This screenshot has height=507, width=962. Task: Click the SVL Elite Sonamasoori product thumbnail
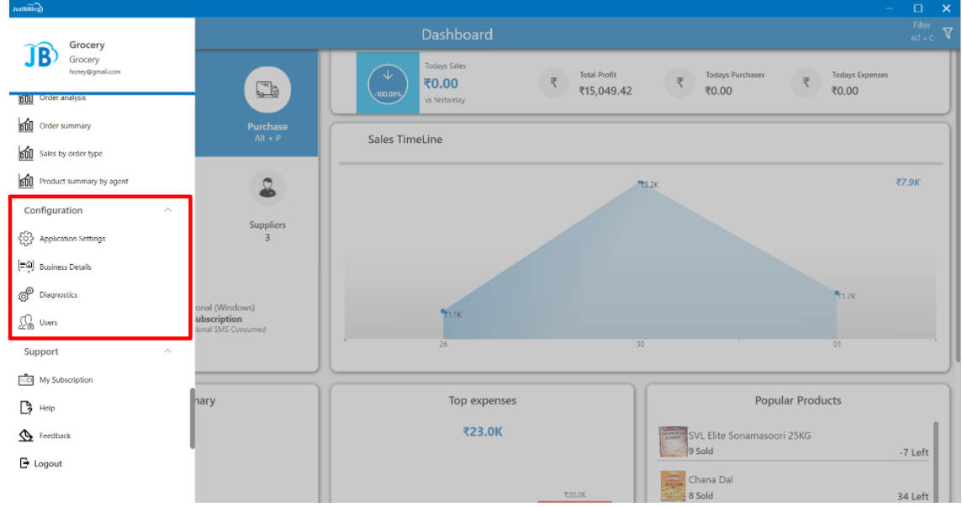click(x=672, y=441)
